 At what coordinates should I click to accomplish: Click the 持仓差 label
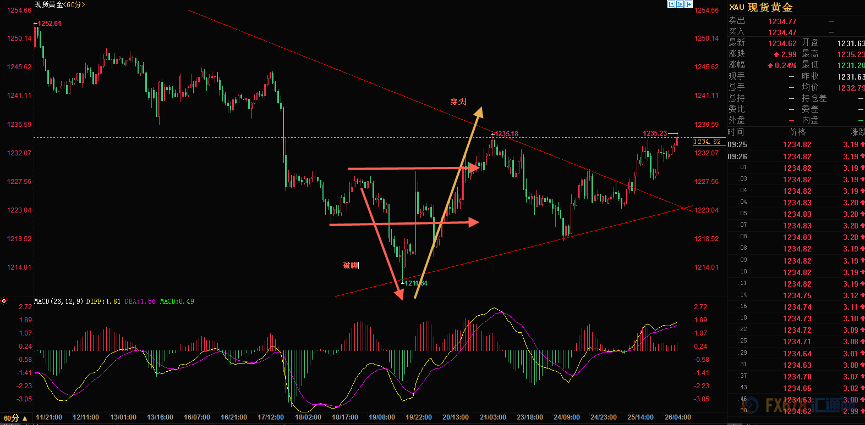coord(814,98)
